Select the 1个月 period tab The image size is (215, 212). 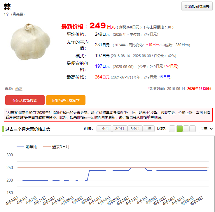pyautogui.click(x=104, y=129)
